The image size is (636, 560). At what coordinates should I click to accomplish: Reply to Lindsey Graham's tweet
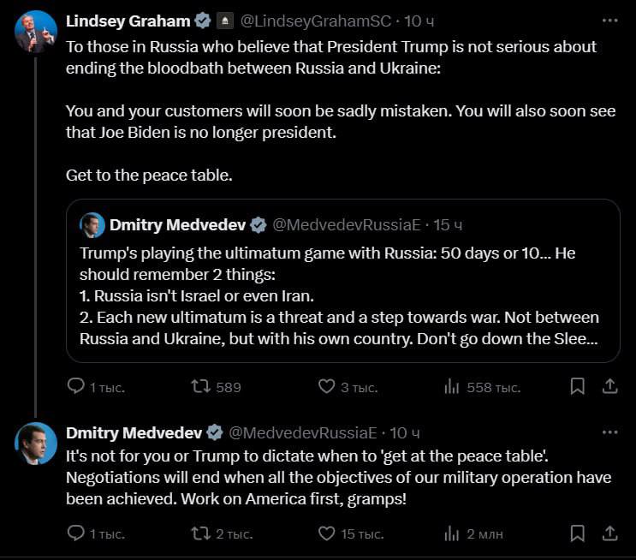click(x=76, y=387)
